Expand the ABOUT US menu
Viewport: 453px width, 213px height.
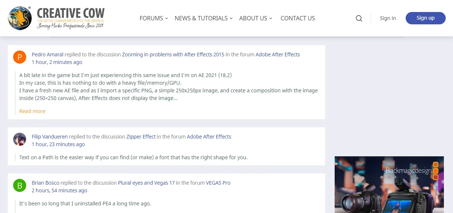(x=256, y=18)
